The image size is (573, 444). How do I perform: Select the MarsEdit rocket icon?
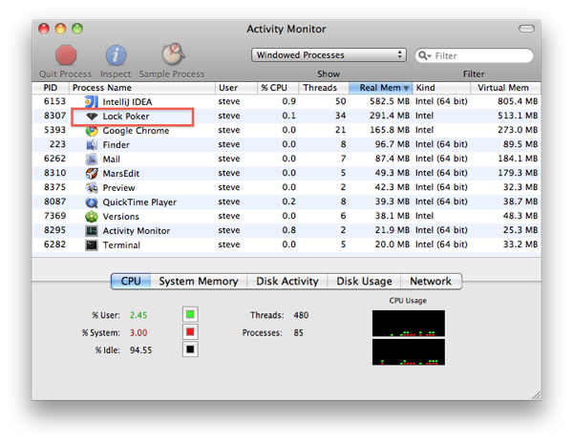click(92, 173)
